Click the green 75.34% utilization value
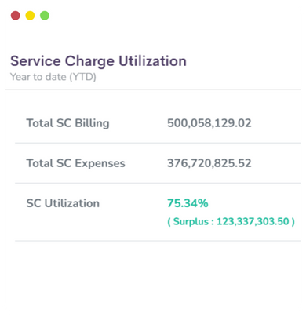 pyautogui.click(x=188, y=203)
